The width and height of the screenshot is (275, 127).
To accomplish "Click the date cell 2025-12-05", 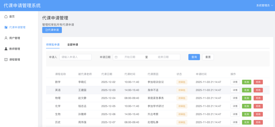I will click(x=108, y=106).
